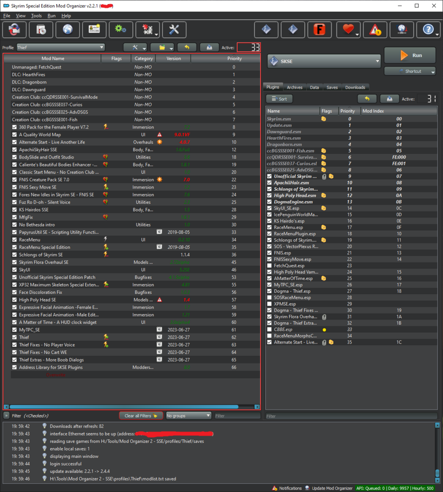Viewport: 443px width, 492px height.
Task: Select log line 'update available: 2.2.1 -> 2.4.4'
Action: point(79,471)
